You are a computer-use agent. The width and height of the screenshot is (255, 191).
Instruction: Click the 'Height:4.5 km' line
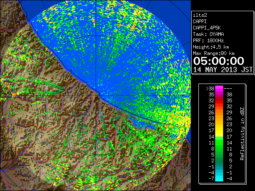(x=211, y=47)
